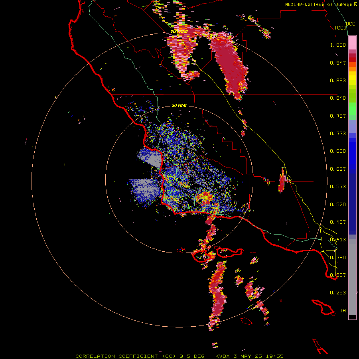
Task: Click the Correlation Coefficient caption at bottom
Action: pyautogui.click(x=179, y=356)
